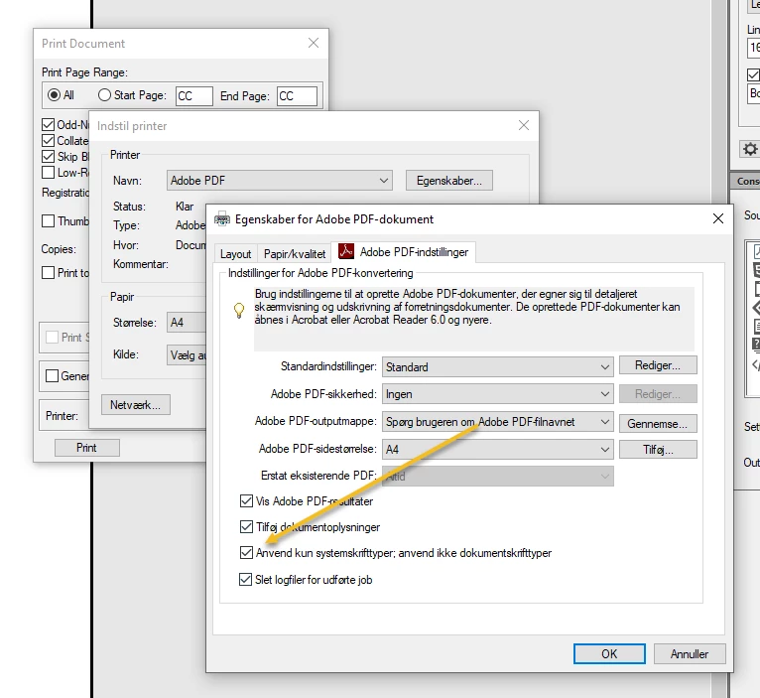
Task: Toggle the Thumb checkbox in Print Document
Action: (x=48, y=221)
